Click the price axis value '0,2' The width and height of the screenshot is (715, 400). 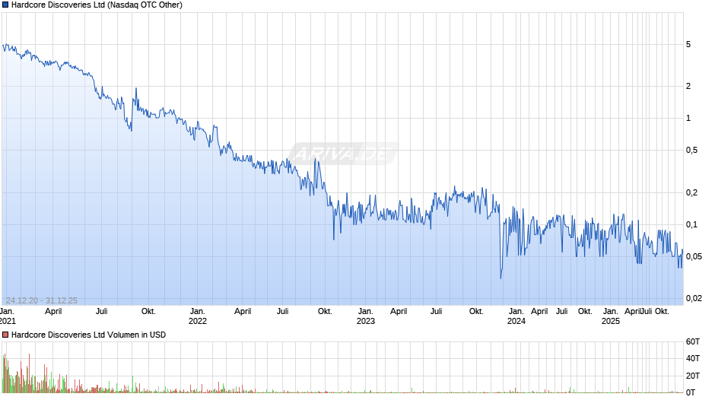click(691, 192)
